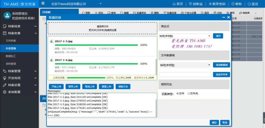Open the toolbar's more (...) overflow

(255, 13)
